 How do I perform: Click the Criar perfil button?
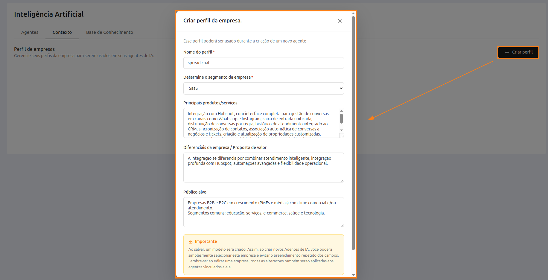(x=518, y=52)
